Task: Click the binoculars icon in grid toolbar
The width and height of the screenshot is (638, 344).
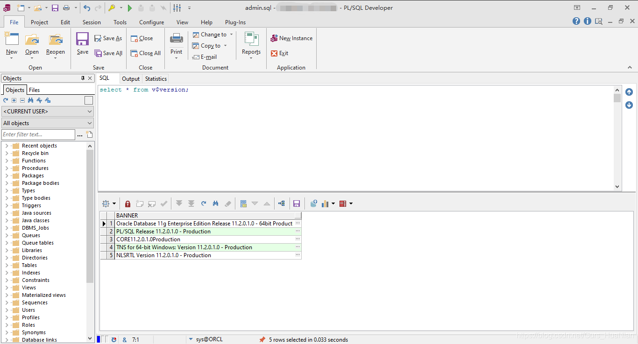Action: [215, 204]
